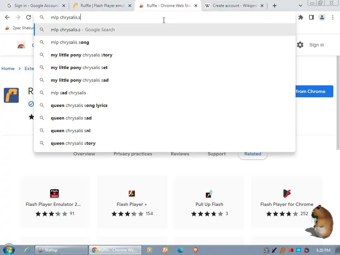Image resolution: width=340 pixels, height=255 pixels.
Task: Click the Ruffle extension icon
Action: pyautogui.click(x=11, y=95)
